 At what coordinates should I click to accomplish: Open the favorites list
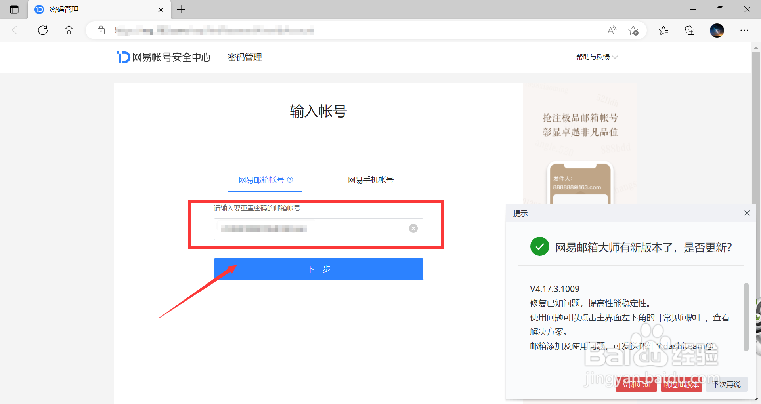[x=663, y=30]
